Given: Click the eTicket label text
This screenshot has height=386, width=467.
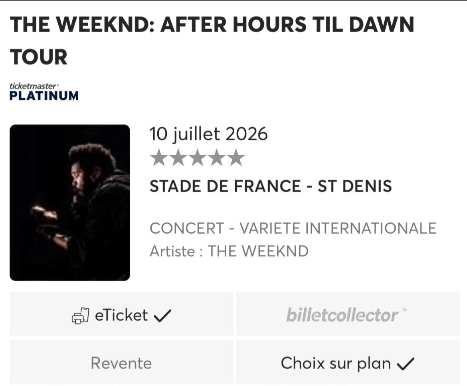Looking at the screenshot, I should [x=121, y=315].
